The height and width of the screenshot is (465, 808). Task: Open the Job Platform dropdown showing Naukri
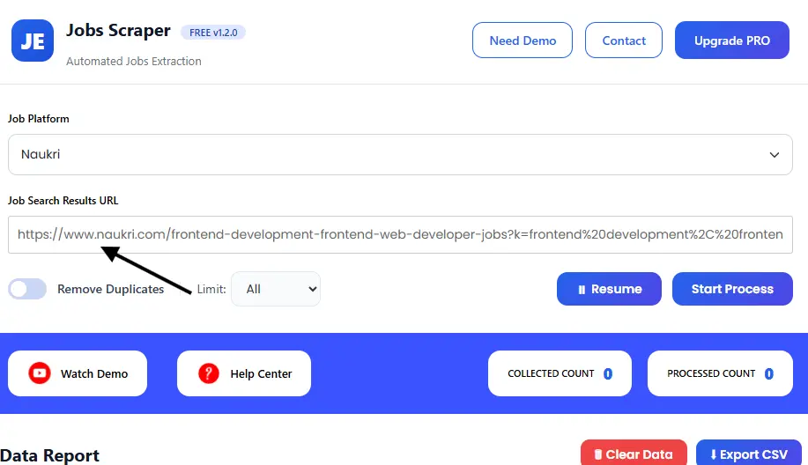400,154
